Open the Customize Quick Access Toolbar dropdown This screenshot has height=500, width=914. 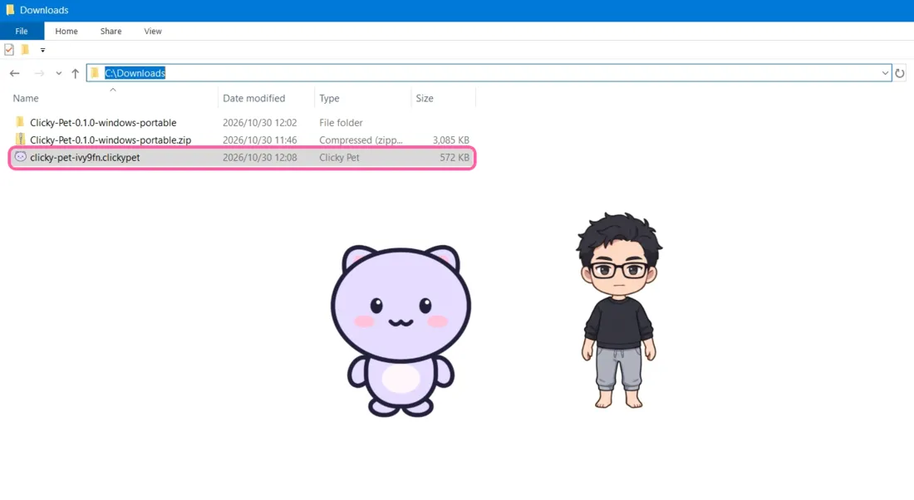(x=42, y=50)
